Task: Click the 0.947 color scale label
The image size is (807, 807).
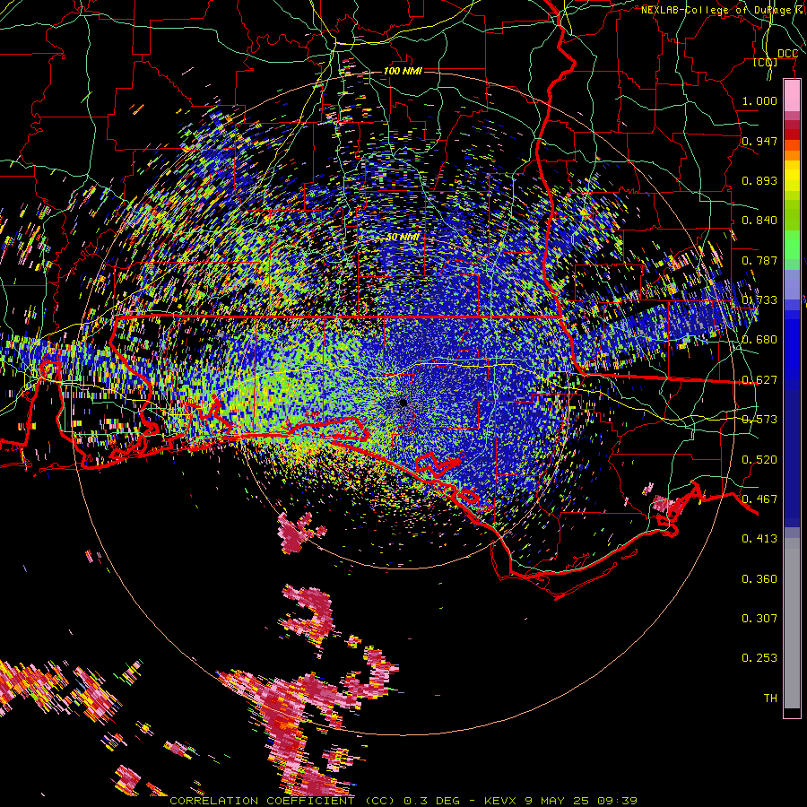Action: tap(759, 141)
